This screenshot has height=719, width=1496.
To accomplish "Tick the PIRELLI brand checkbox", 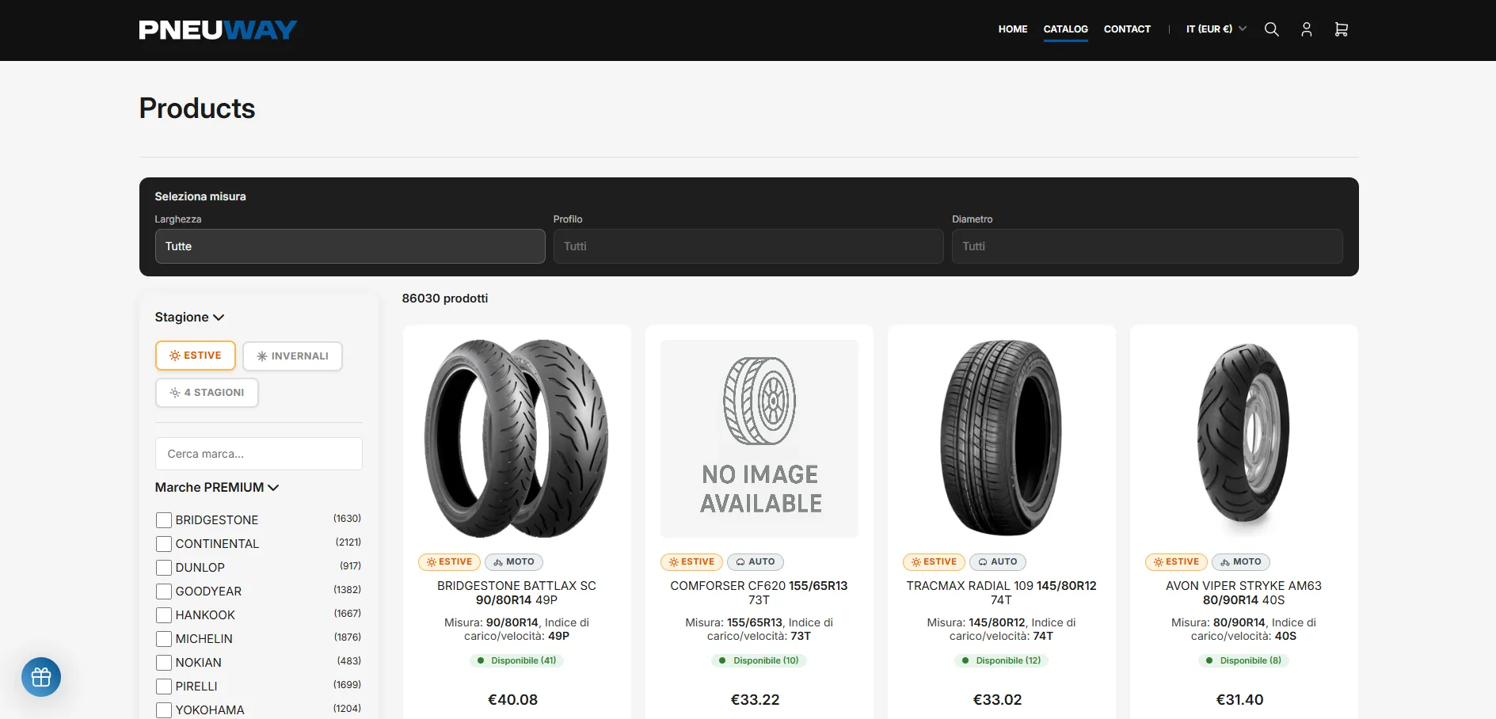I will click(164, 687).
